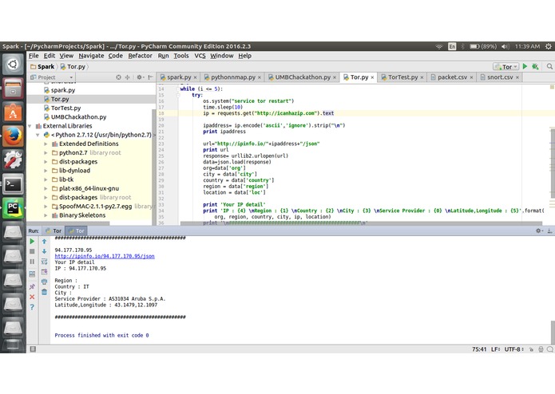Restore layout icon in Run panel

(x=32, y=274)
